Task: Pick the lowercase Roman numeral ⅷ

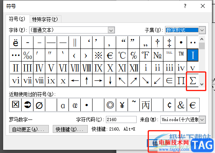Action: pos(39,80)
